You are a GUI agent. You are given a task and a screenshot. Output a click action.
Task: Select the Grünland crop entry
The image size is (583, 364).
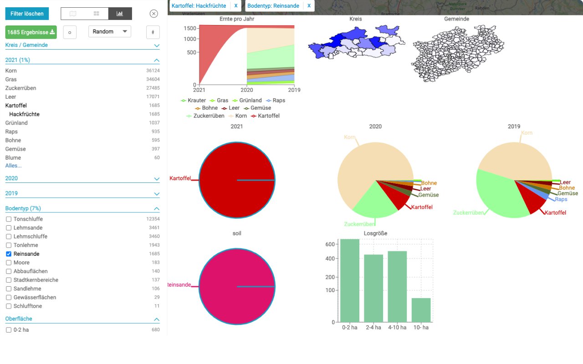[82, 123]
